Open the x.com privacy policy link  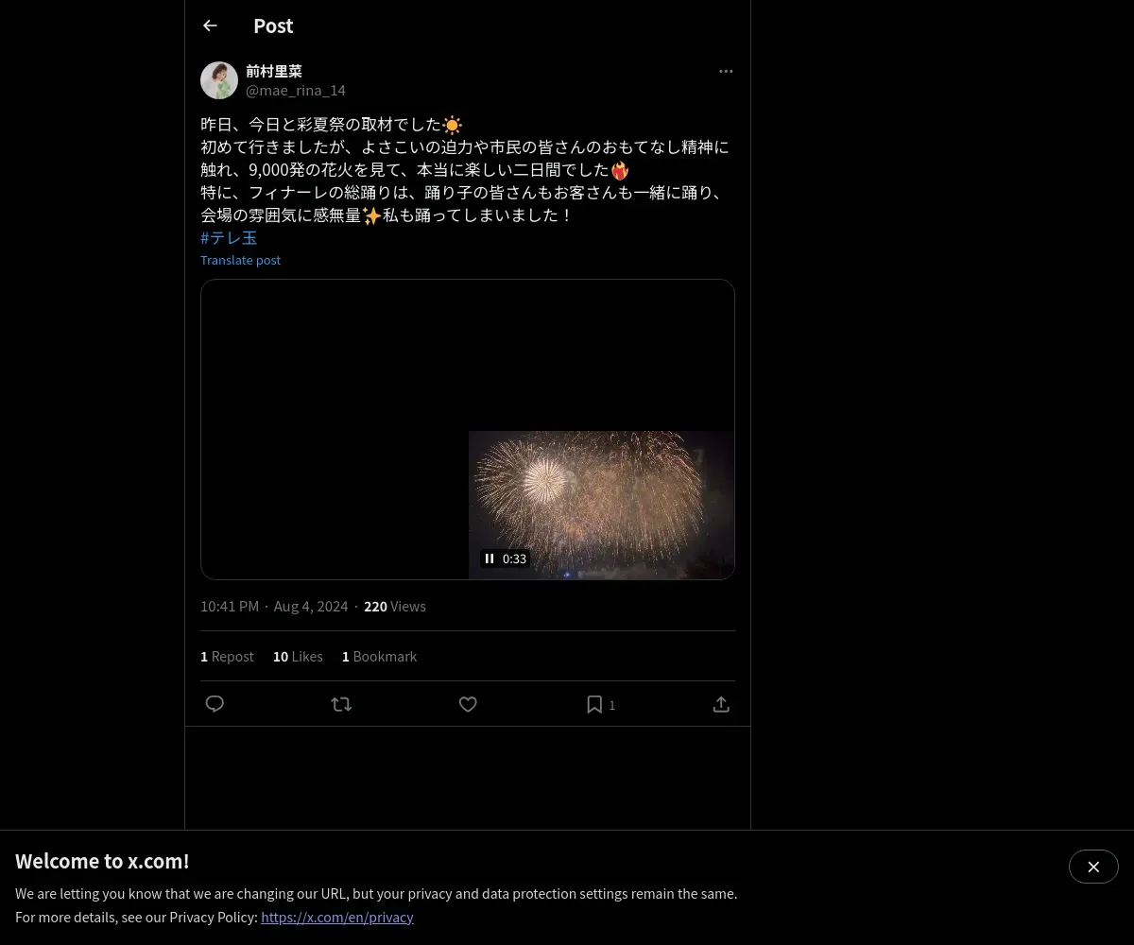coord(337,917)
